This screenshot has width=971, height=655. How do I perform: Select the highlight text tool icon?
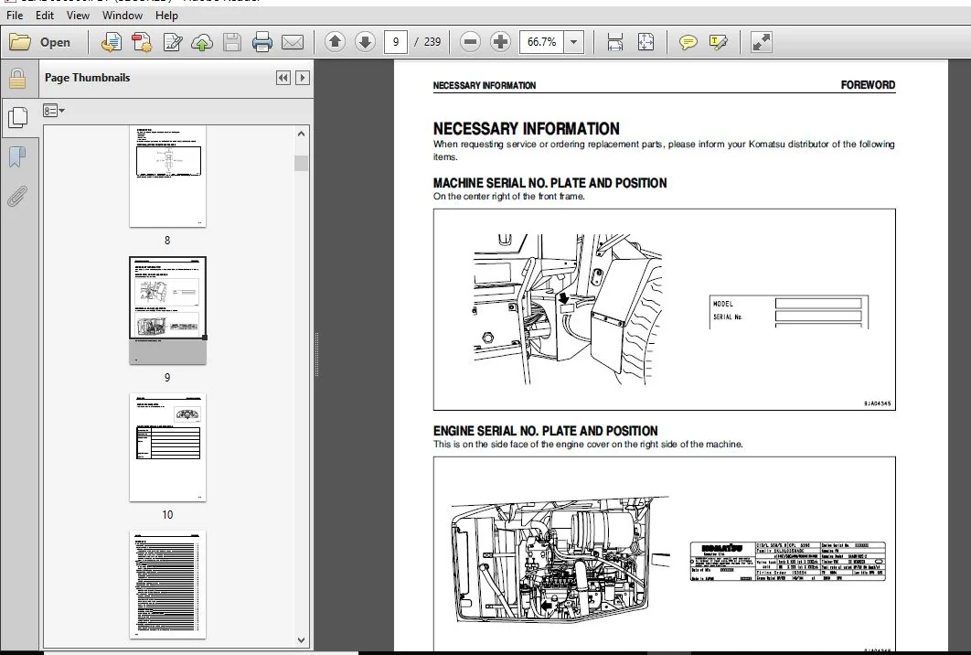719,42
